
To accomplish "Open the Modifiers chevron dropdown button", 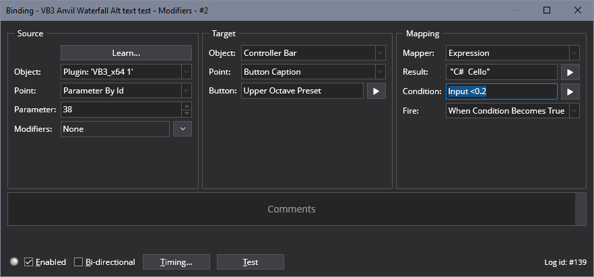I will pos(183,129).
